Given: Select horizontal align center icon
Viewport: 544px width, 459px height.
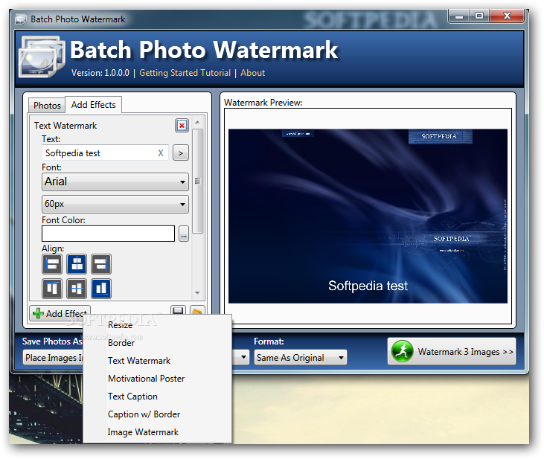Looking at the screenshot, I should coord(77,264).
